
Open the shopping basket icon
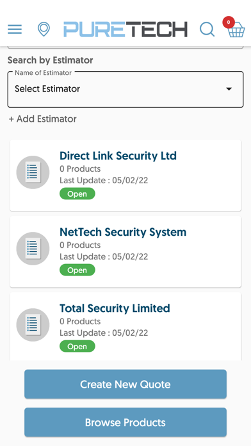(x=236, y=30)
